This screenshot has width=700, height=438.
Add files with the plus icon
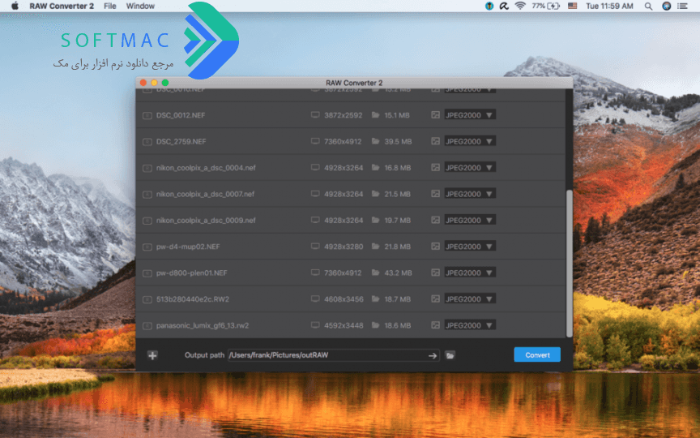[x=152, y=355]
